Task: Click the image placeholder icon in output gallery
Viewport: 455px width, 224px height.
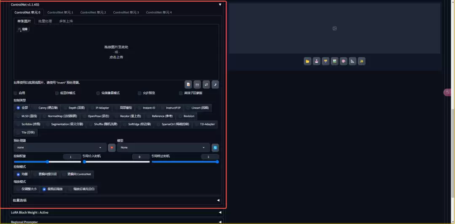Action: coord(335,29)
